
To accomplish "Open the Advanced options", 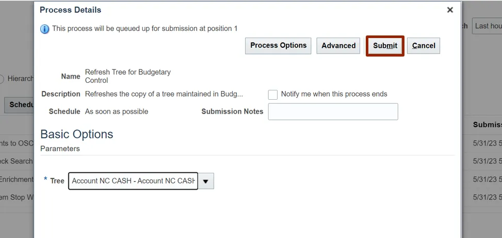I will pyautogui.click(x=338, y=46).
